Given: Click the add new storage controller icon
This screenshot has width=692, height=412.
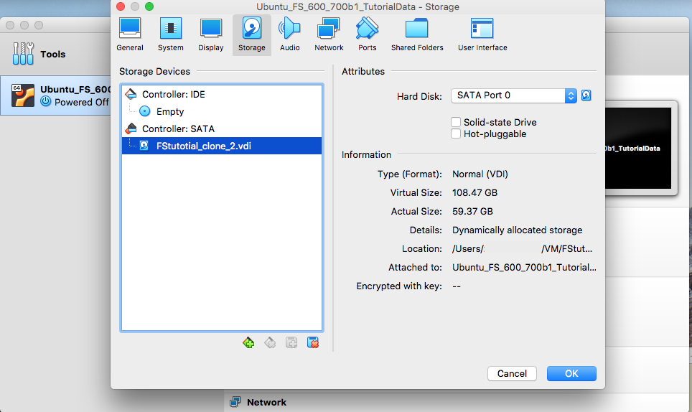Looking at the screenshot, I should pos(248,342).
